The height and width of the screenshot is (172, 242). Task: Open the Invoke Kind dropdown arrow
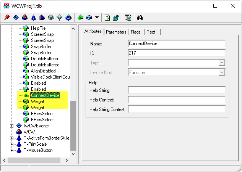(x=222, y=72)
